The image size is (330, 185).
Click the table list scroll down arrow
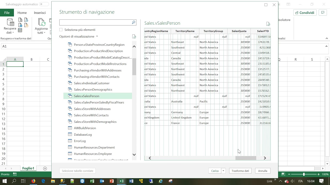[134, 154]
